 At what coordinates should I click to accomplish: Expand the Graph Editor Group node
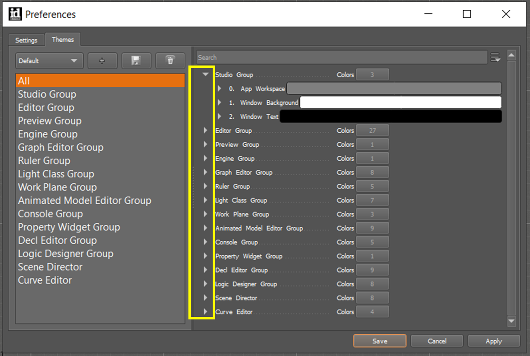(205, 172)
